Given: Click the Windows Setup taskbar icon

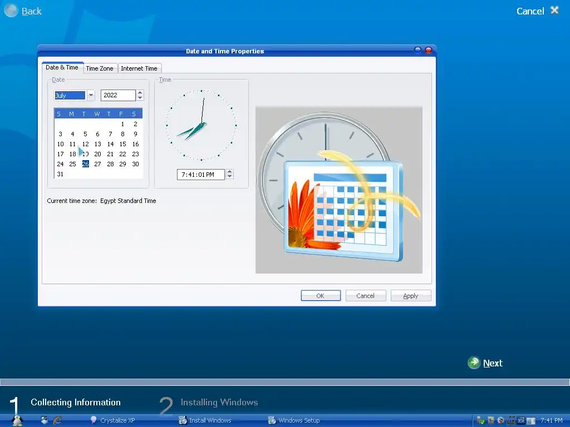Looking at the screenshot, I should click(x=272, y=420).
